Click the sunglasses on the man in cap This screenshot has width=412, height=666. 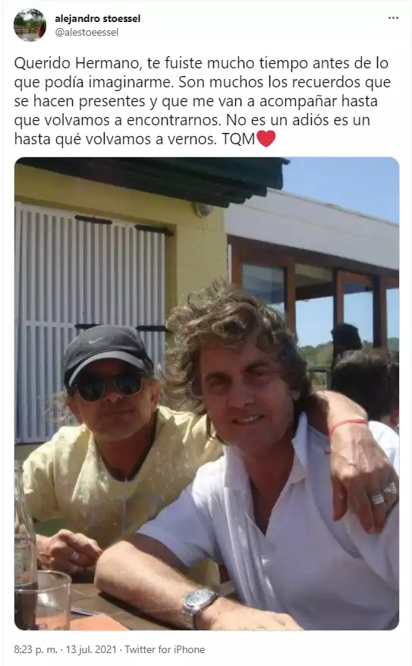pyautogui.click(x=109, y=386)
